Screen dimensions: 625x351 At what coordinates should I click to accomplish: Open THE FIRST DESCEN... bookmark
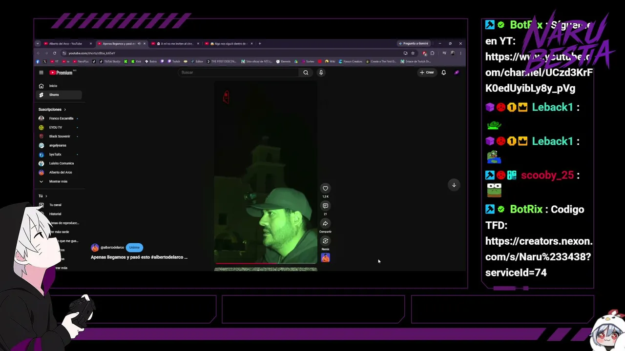pyautogui.click(x=222, y=61)
